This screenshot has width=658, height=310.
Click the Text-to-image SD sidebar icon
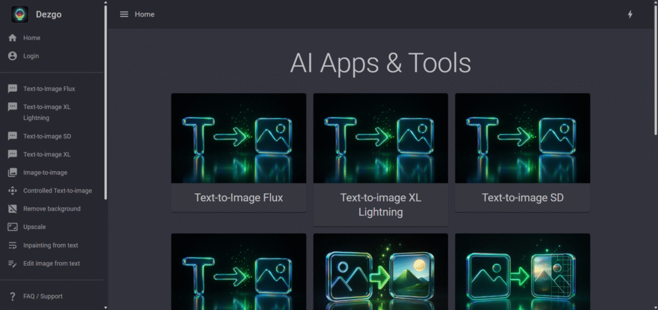[x=13, y=136]
